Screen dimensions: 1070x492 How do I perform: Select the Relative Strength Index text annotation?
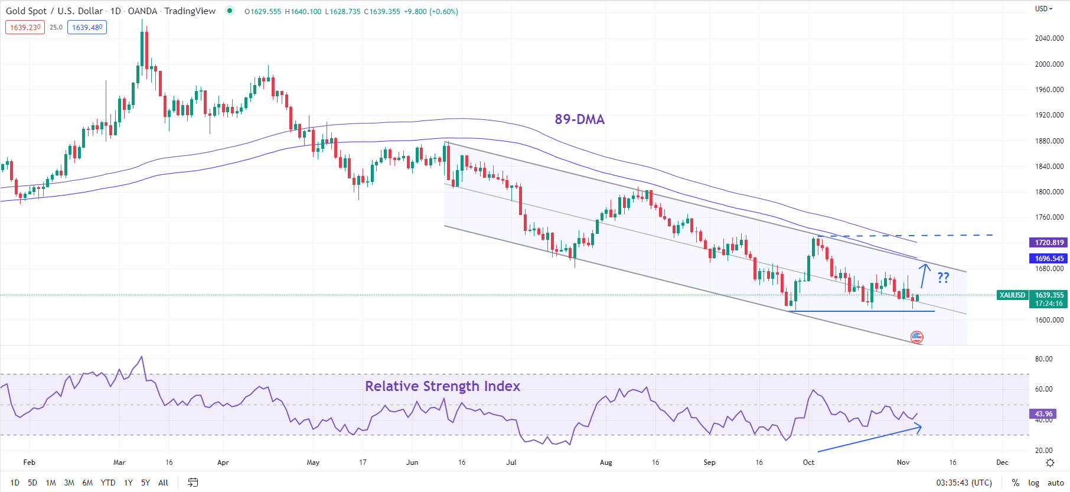[x=442, y=386]
